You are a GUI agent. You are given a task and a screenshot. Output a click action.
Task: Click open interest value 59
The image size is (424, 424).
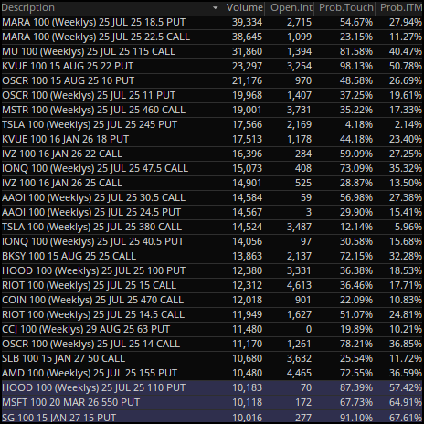coord(306,197)
